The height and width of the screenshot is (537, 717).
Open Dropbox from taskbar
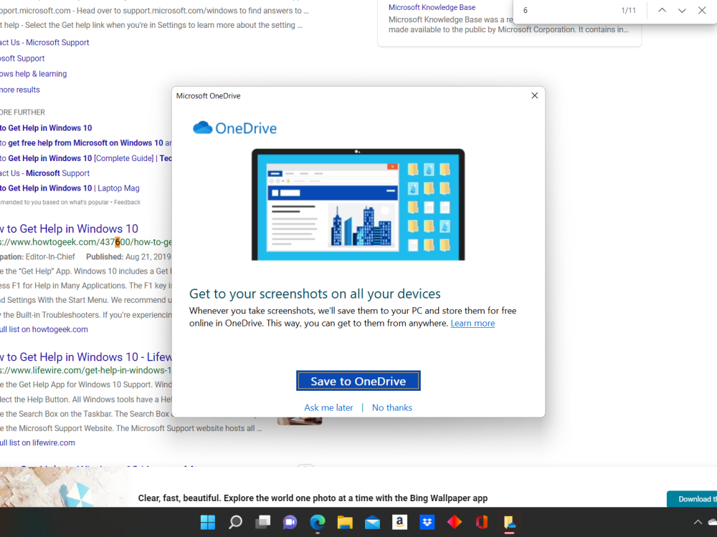pos(427,522)
